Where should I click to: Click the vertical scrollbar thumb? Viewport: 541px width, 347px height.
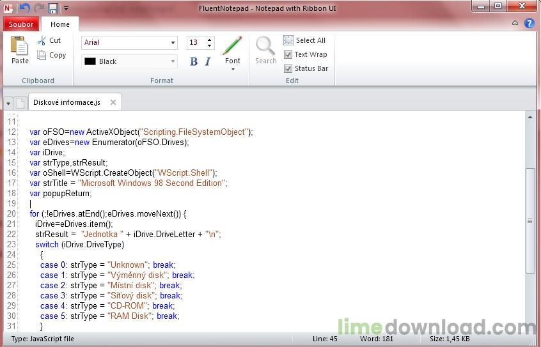[x=530, y=220]
